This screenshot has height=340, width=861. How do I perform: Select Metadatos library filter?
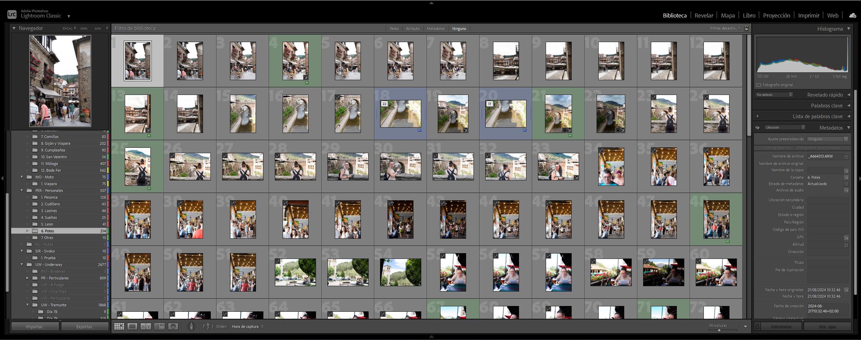point(435,29)
